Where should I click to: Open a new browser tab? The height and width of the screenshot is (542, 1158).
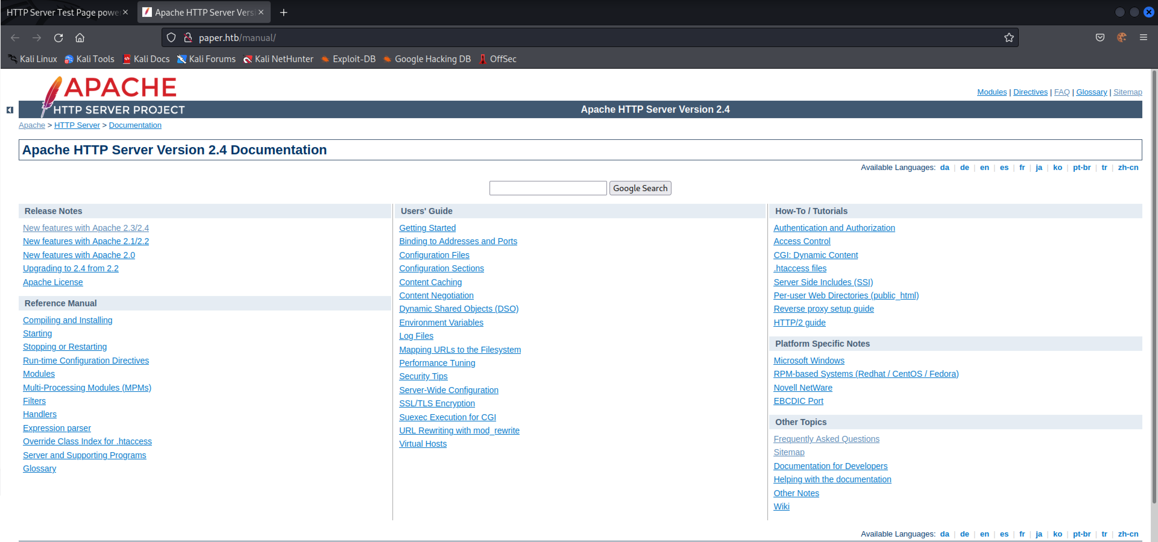(x=283, y=12)
